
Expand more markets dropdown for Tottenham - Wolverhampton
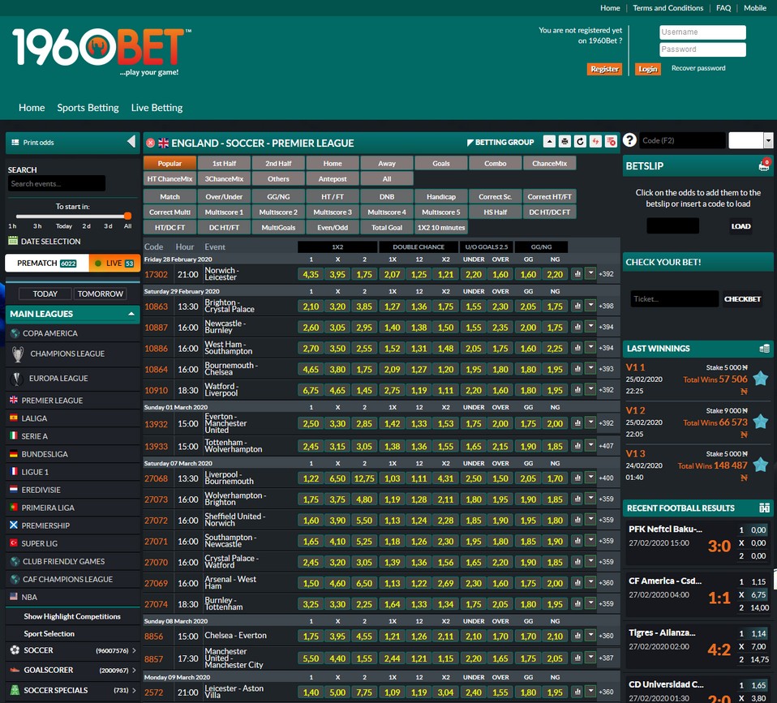590,445
